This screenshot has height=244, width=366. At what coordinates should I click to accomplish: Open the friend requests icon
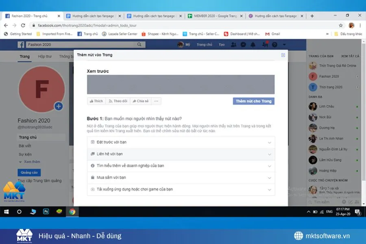(233, 45)
